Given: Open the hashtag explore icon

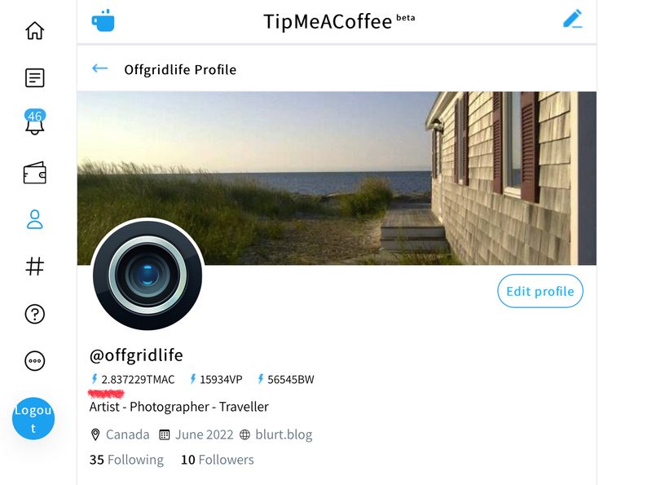Looking at the screenshot, I should point(34,267).
